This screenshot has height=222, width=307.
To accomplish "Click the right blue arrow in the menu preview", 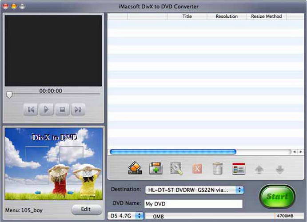I will tap(71, 193).
